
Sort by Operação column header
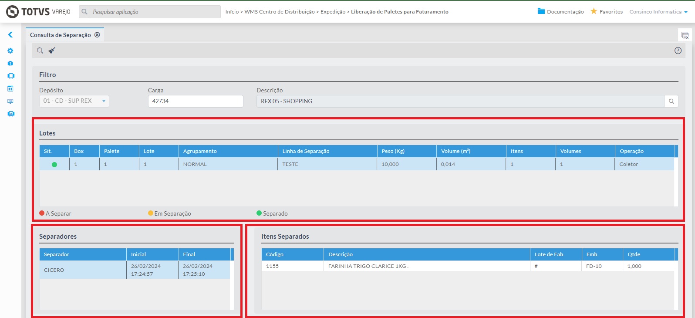645,151
